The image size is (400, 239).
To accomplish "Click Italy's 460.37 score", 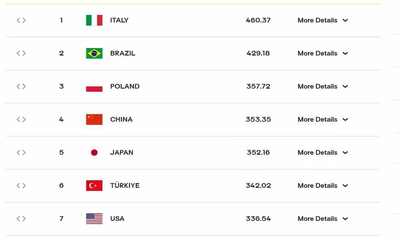I will pos(258,20).
